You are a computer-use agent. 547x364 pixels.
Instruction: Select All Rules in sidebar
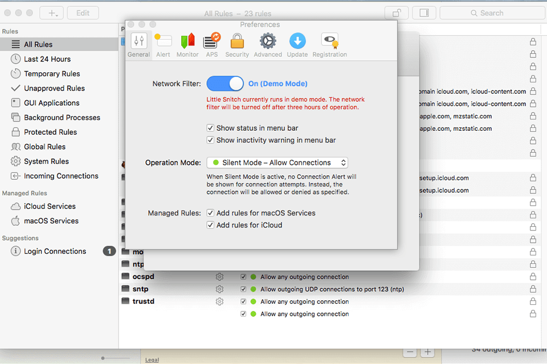[x=59, y=44]
